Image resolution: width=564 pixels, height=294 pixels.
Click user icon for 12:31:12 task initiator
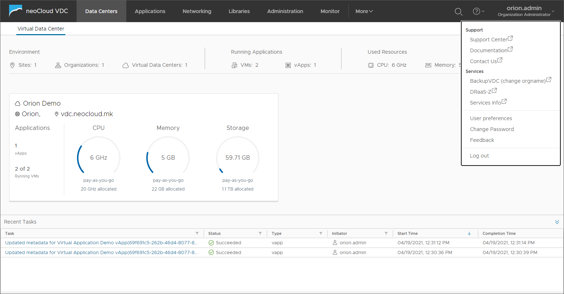tap(335, 242)
